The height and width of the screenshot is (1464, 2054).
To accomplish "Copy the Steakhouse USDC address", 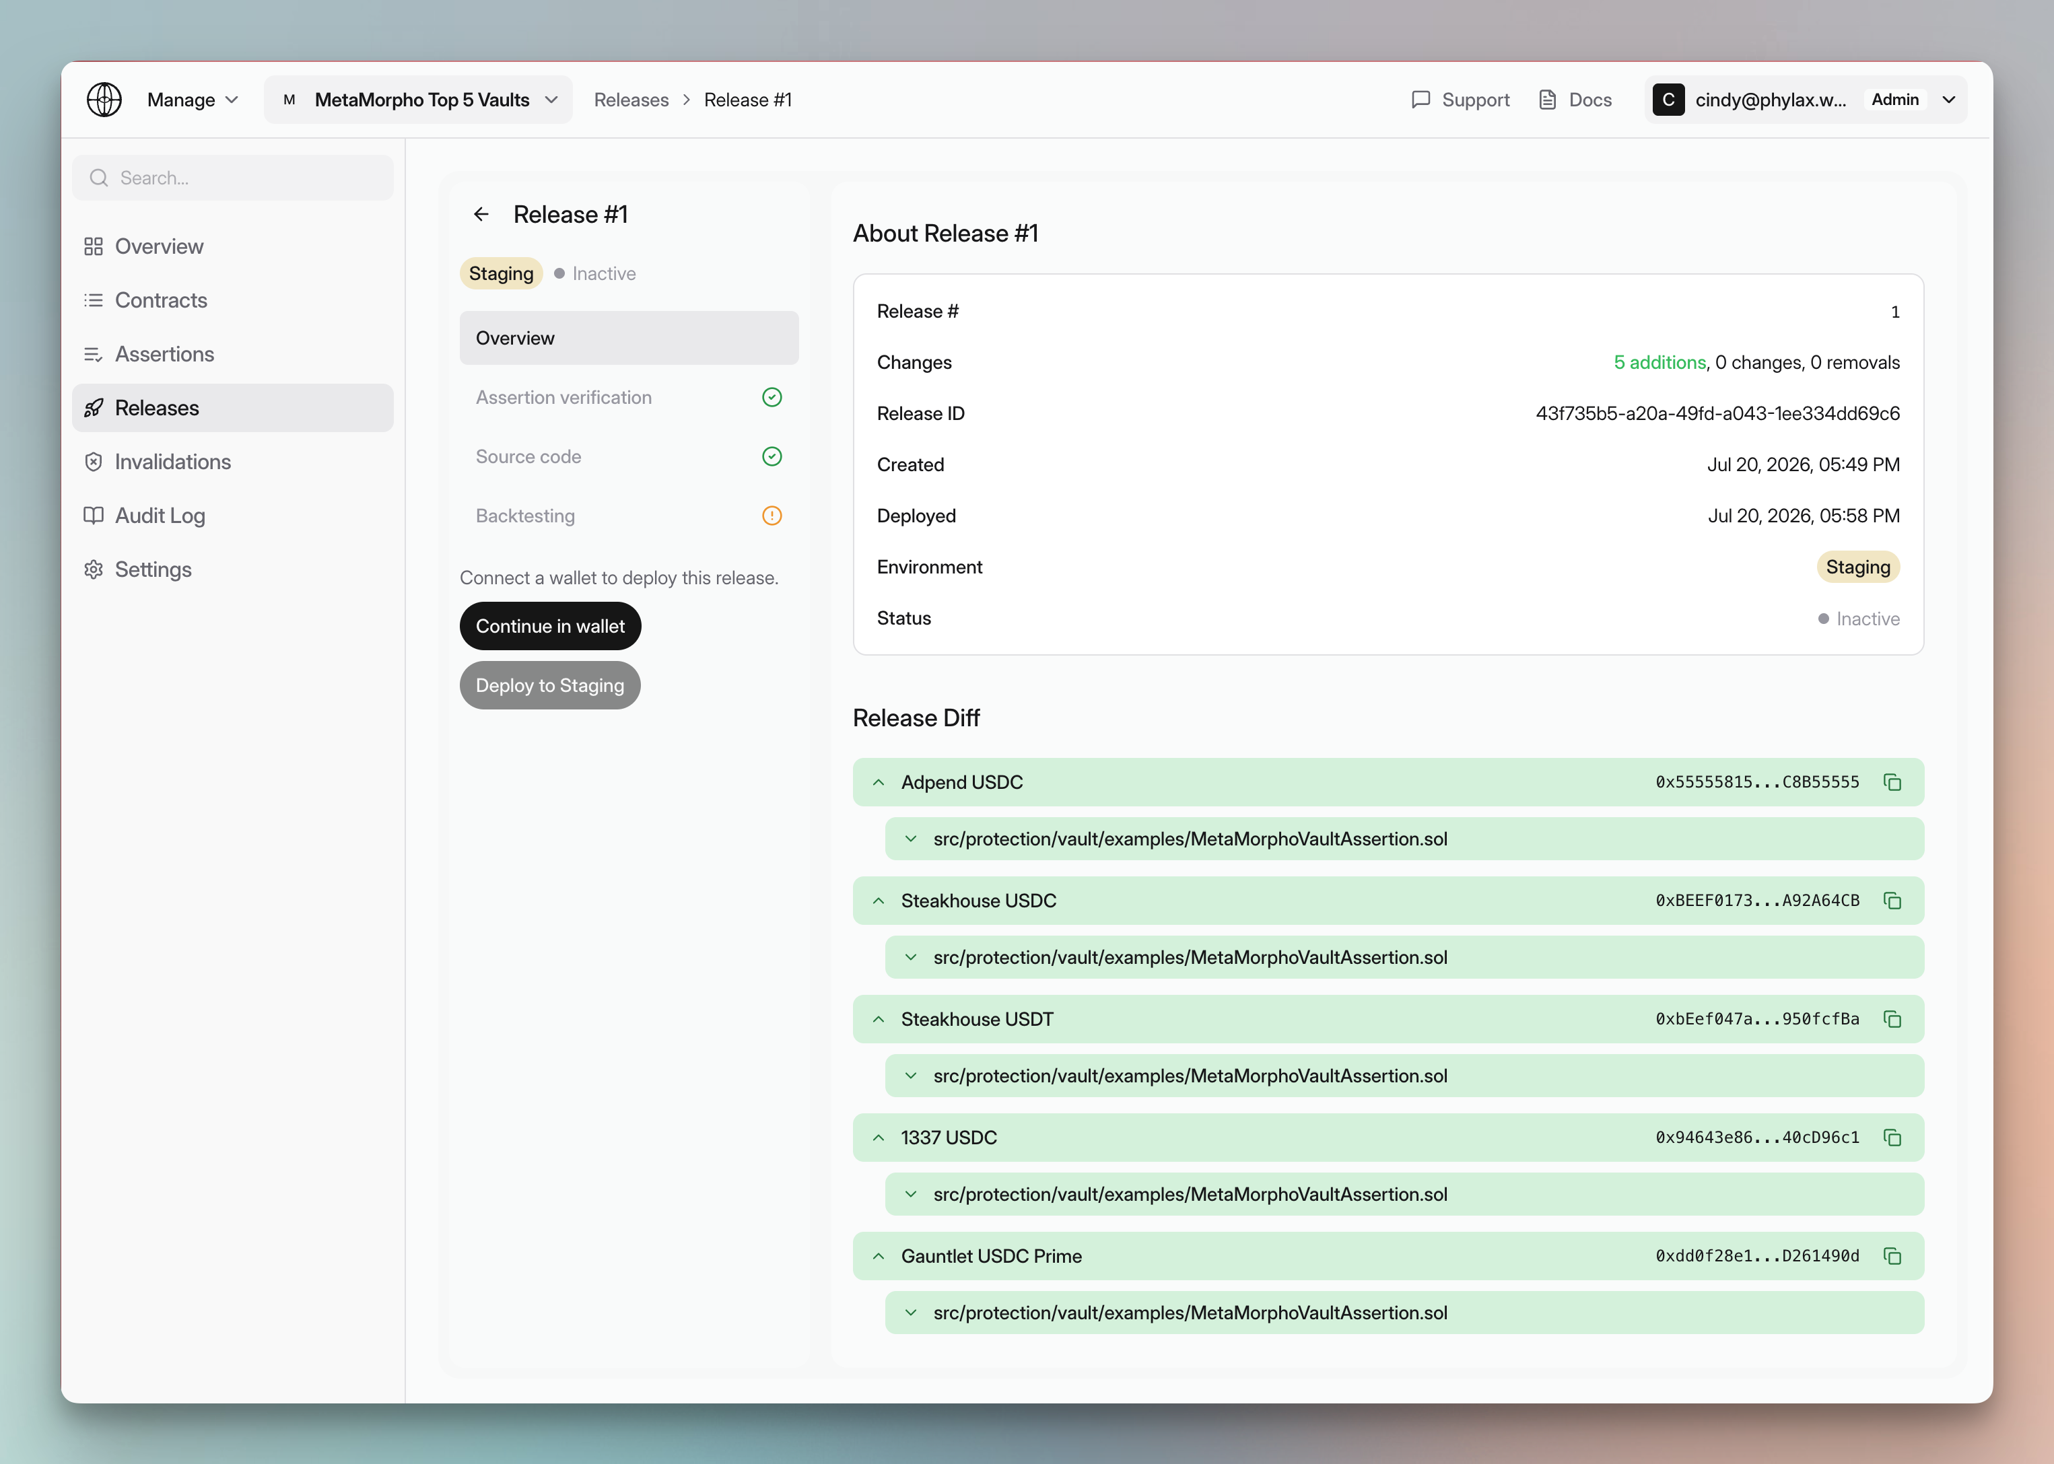I will click(x=1892, y=901).
